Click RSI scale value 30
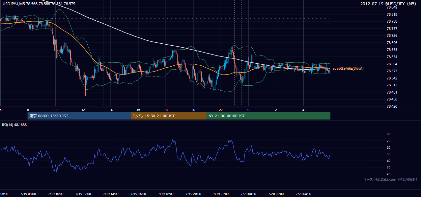The image size is (421, 197). [388, 167]
